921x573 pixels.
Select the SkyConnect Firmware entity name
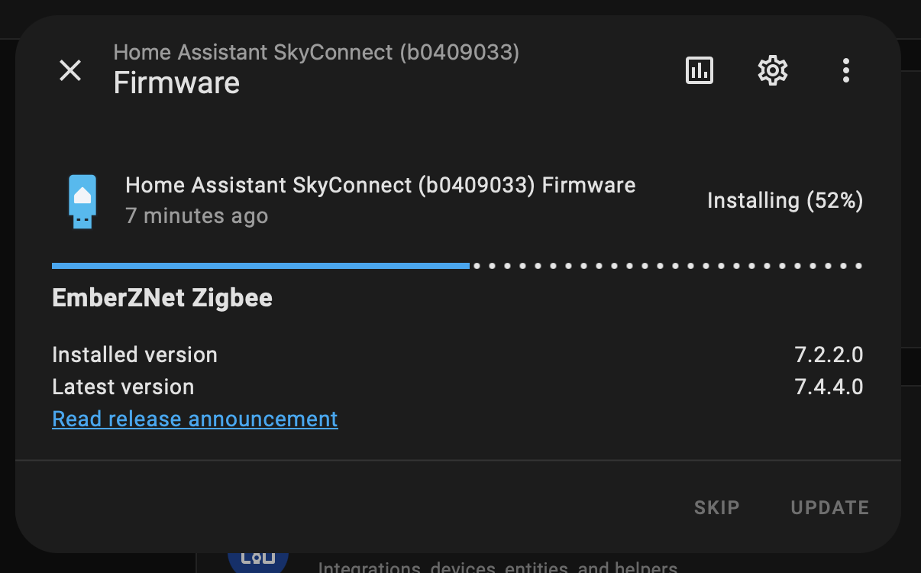tap(380, 185)
